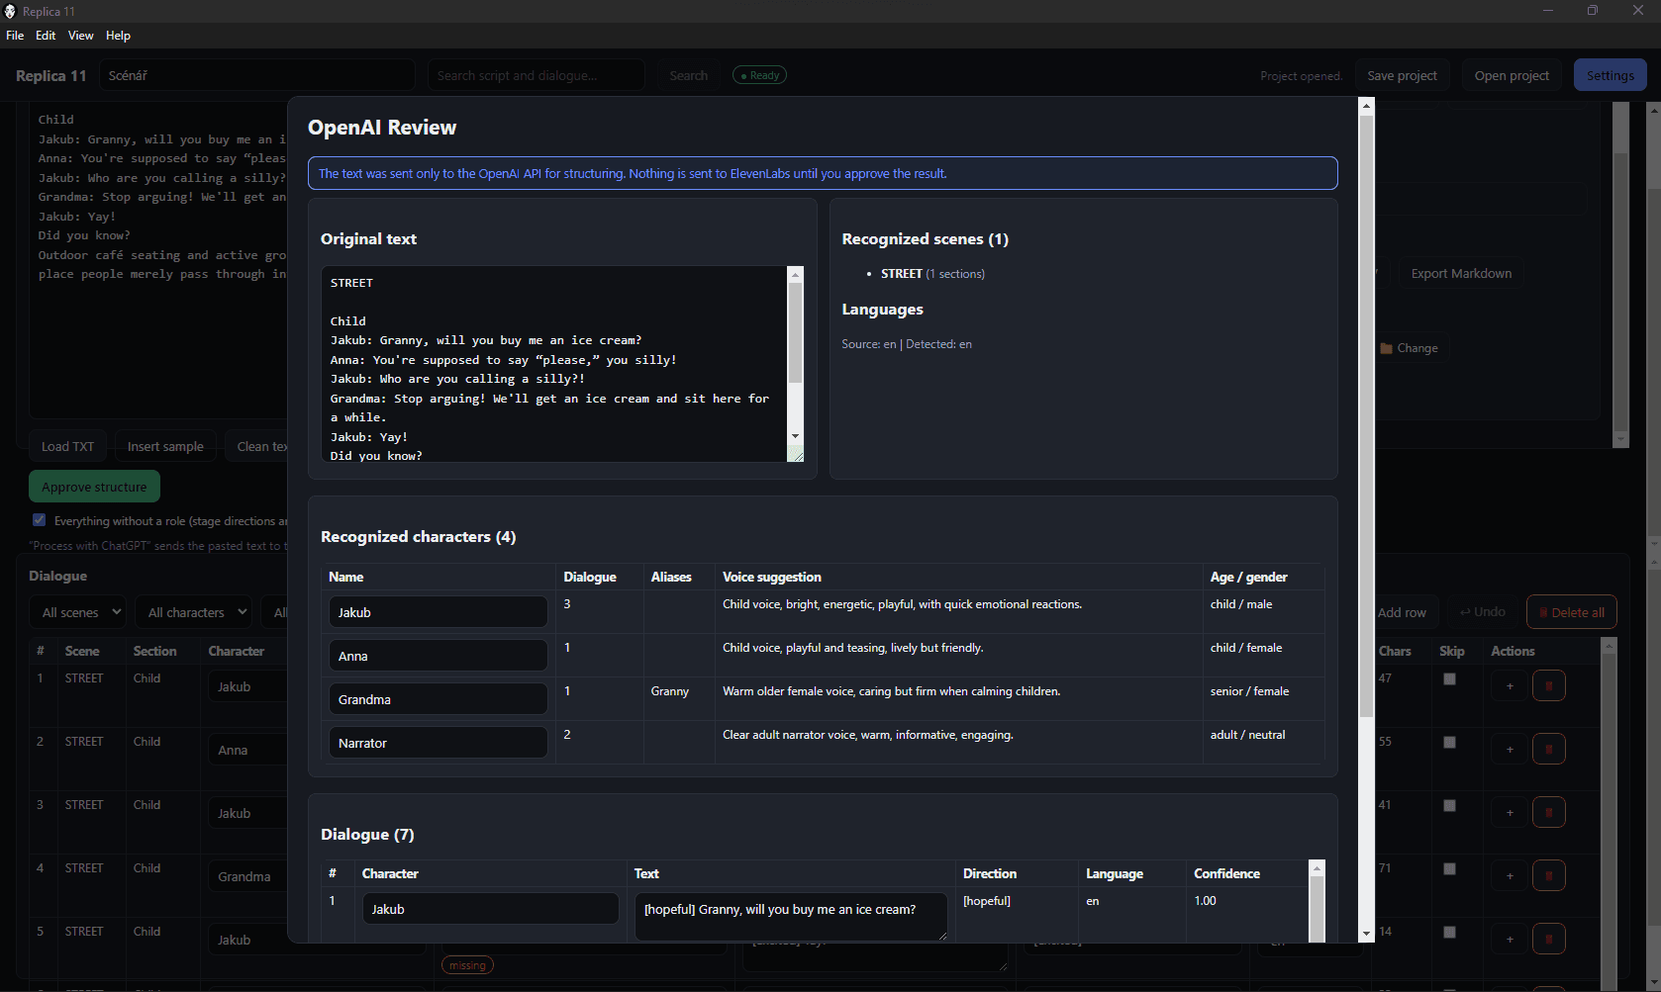The width and height of the screenshot is (1661, 992).
Task: Click the Jakub name field in Recognized characters
Action: 438,612
